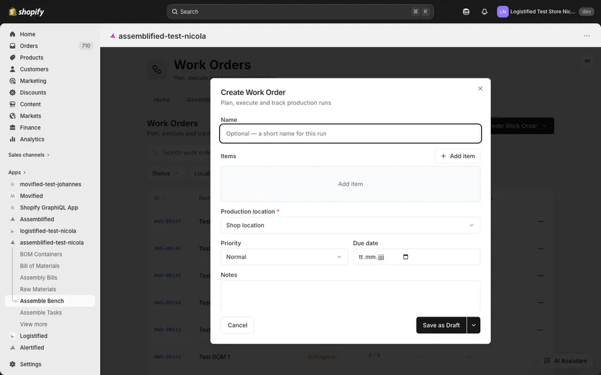Click the AI Assistant chat icon

click(x=547, y=361)
